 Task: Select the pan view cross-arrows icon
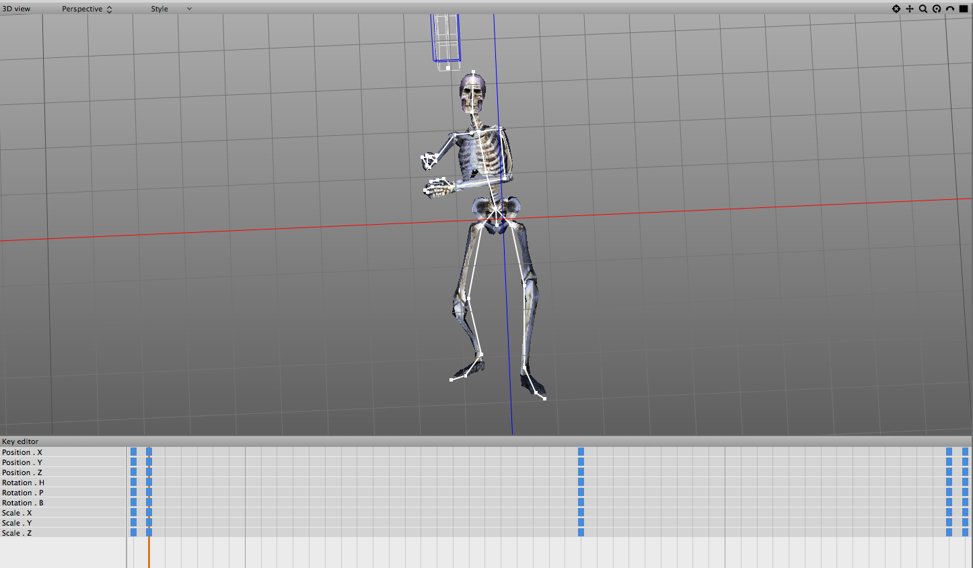(x=909, y=9)
